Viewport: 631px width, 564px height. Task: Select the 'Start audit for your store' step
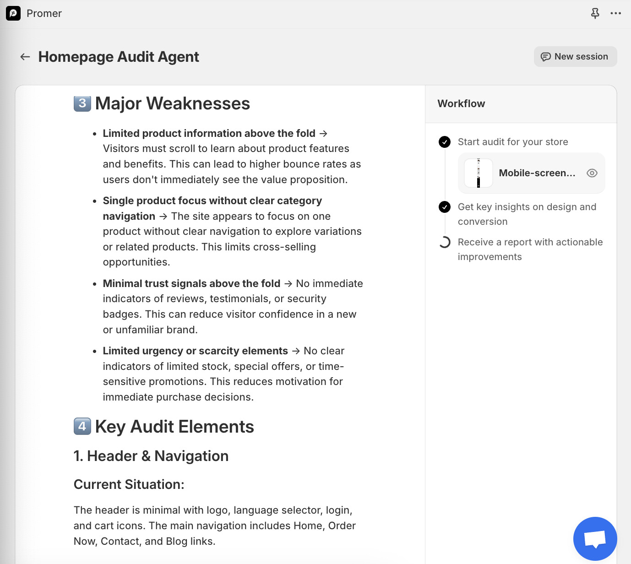coord(513,142)
